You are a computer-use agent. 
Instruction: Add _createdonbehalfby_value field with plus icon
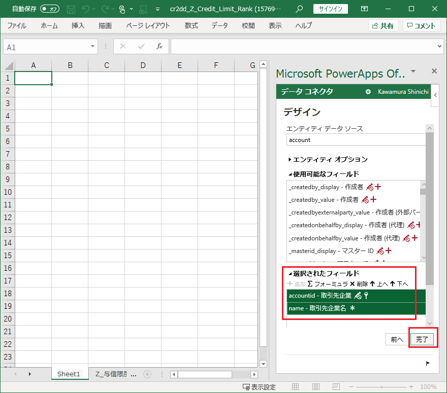[x=414, y=238]
